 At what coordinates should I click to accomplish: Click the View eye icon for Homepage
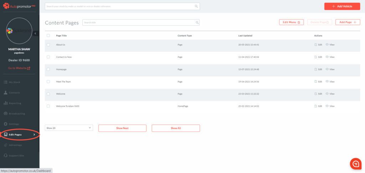click(x=327, y=69)
